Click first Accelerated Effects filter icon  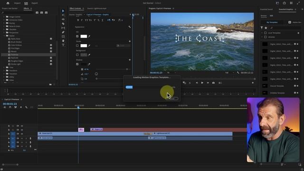(37, 13)
